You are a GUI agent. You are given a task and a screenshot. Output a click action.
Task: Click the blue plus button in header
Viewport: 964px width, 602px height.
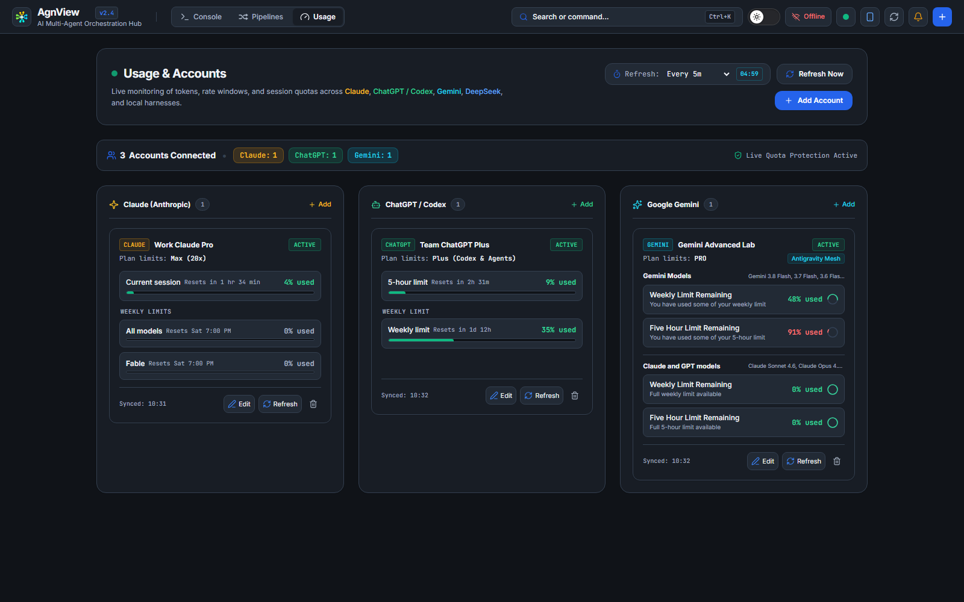pos(942,17)
